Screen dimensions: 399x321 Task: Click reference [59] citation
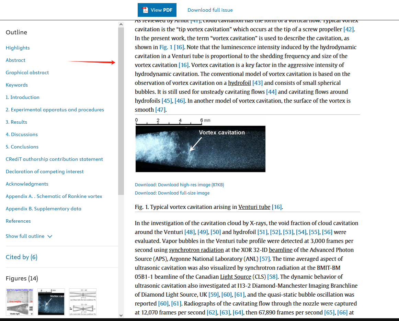click(214, 295)
